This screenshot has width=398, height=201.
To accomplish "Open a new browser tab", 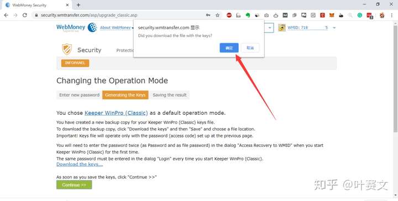I will click(78, 5).
